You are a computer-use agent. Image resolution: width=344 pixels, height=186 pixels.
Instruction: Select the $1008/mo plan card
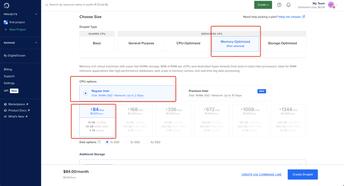pos(250,121)
